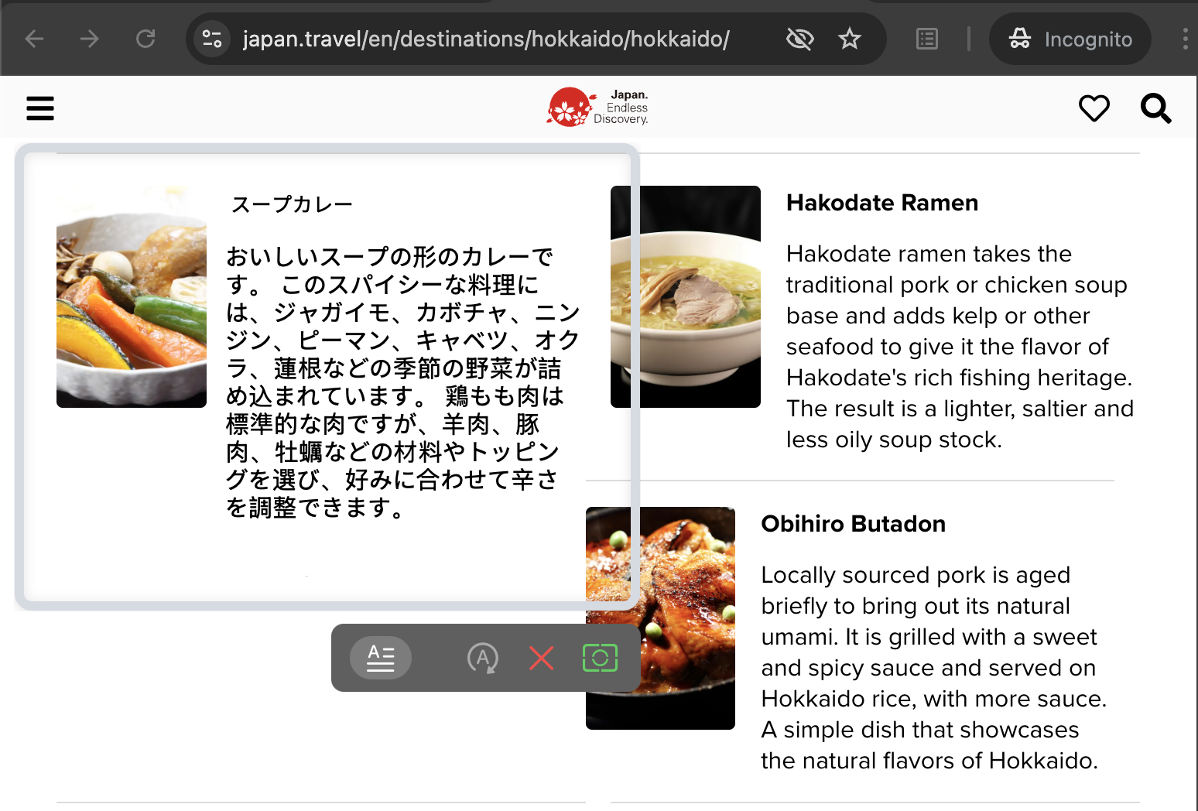The width and height of the screenshot is (1198, 811).
Task: Click the Japan Endless Discovery logo
Action: [597, 107]
